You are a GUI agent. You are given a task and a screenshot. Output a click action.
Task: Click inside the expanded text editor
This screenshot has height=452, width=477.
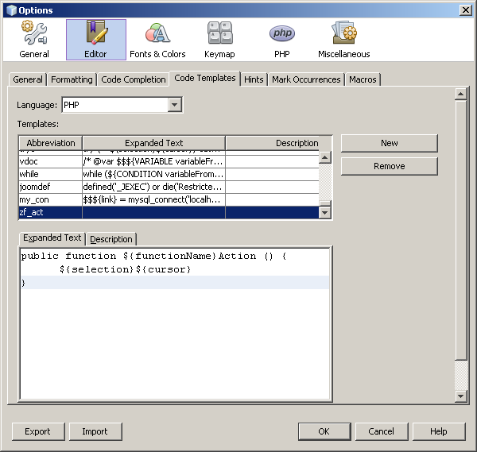(x=175, y=342)
